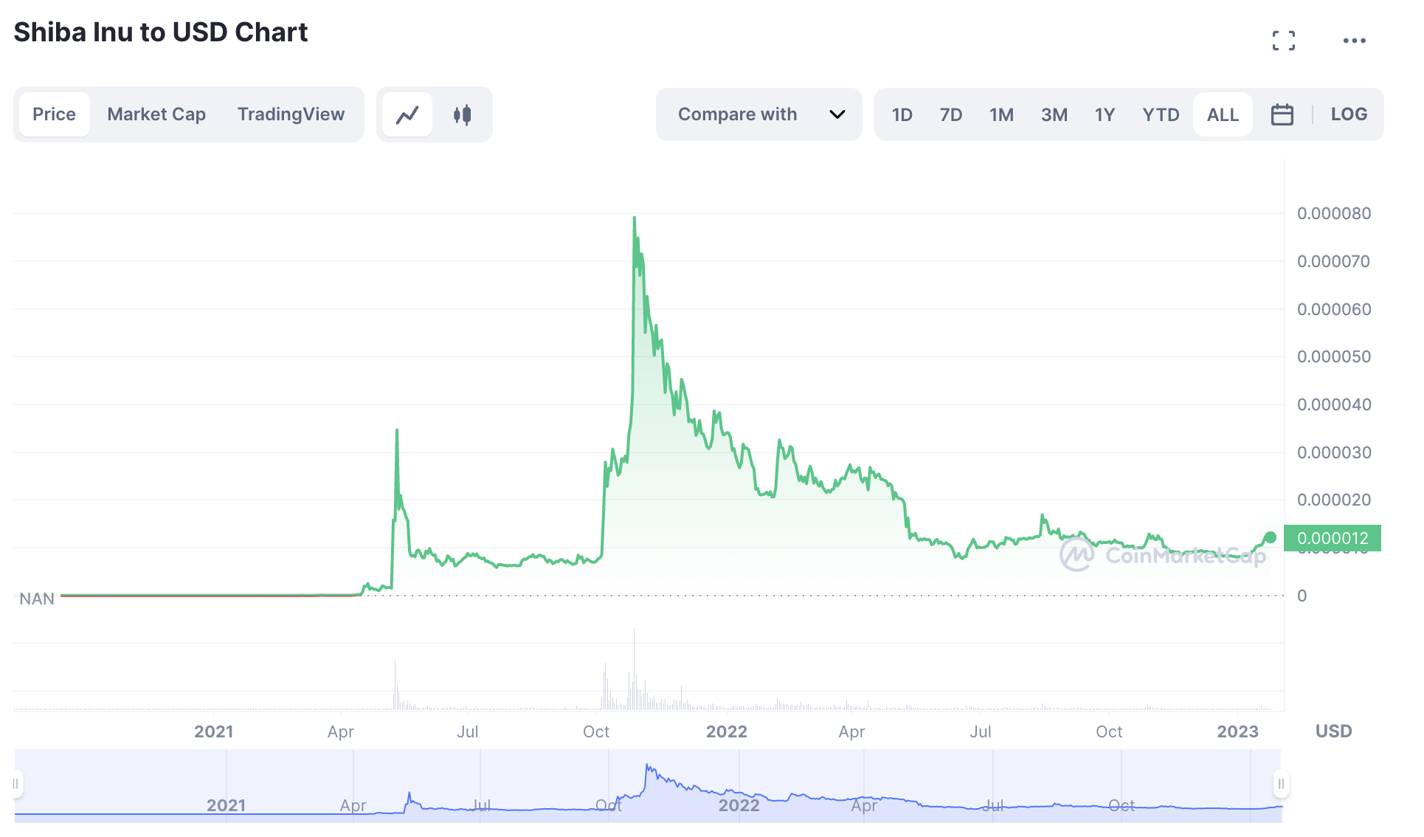1424x837 pixels.
Task: Open the three-dot more options menu
Action: point(1354,41)
